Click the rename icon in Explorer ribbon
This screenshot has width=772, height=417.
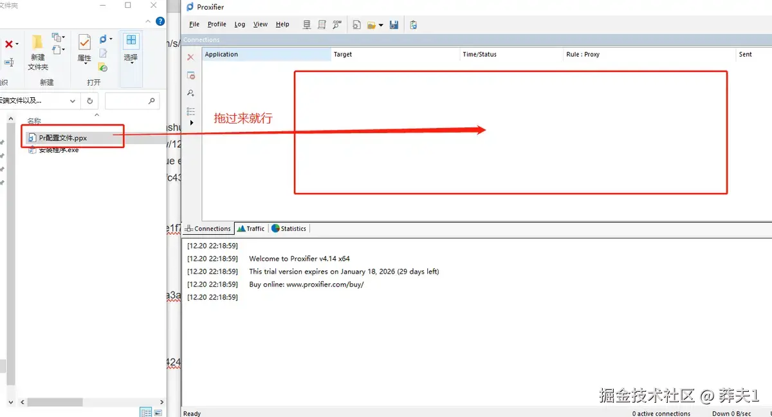pyautogui.click(x=9, y=62)
